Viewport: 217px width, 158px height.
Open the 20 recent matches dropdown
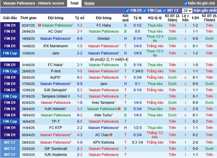[187, 11]
